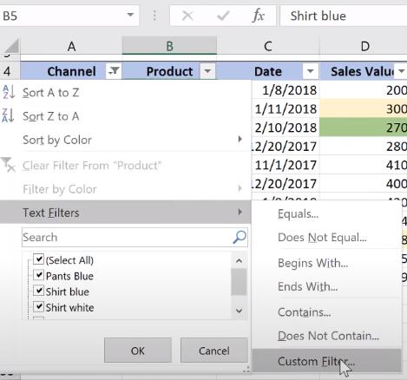Click the formula bar cancel X icon
Viewport: 407px width, 380px height.
tap(187, 16)
